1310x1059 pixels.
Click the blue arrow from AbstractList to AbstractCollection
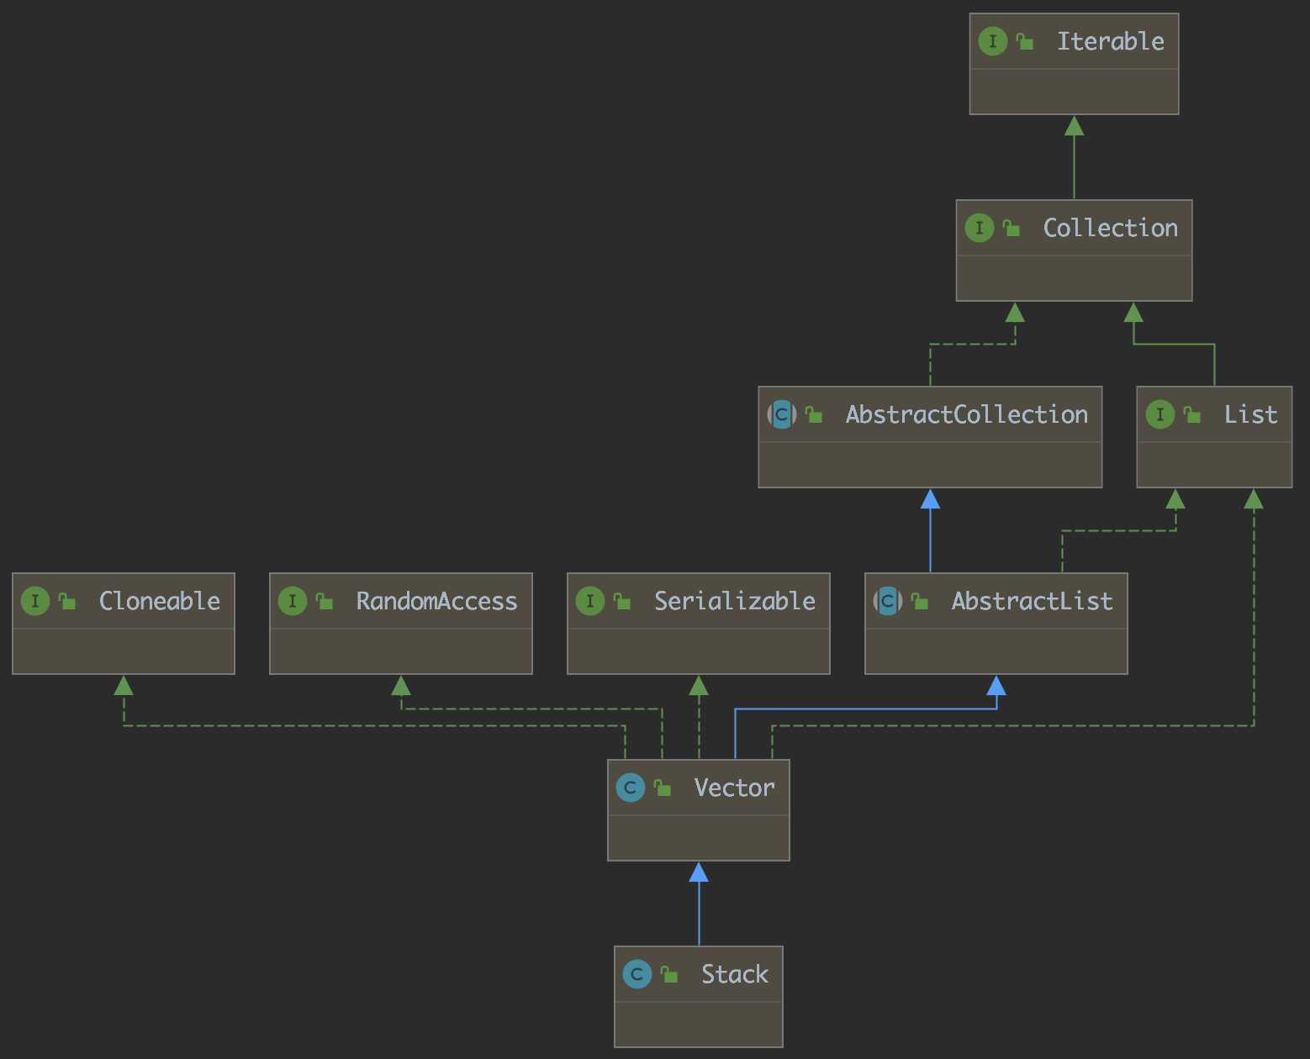[x=930, y=530]
